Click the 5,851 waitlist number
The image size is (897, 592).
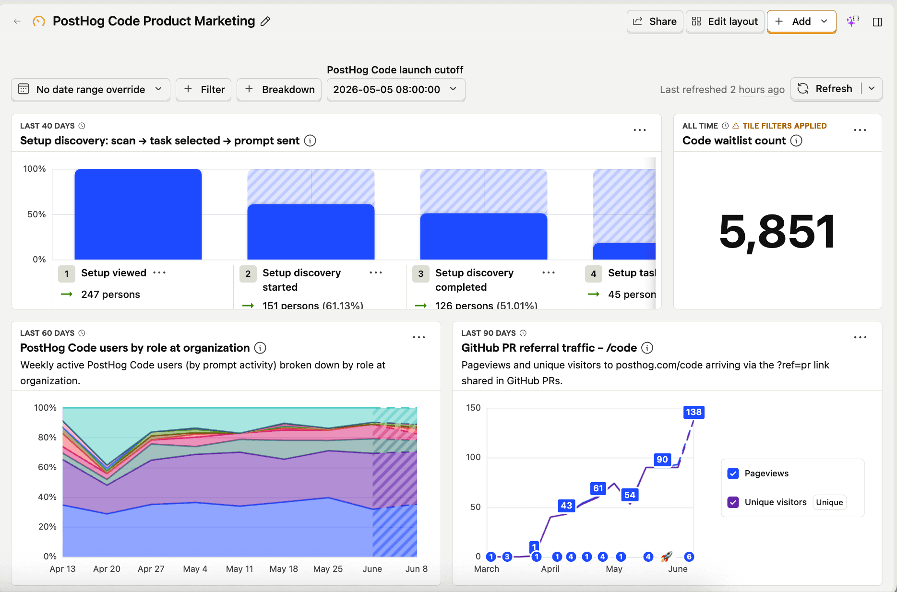pos(777,232)
